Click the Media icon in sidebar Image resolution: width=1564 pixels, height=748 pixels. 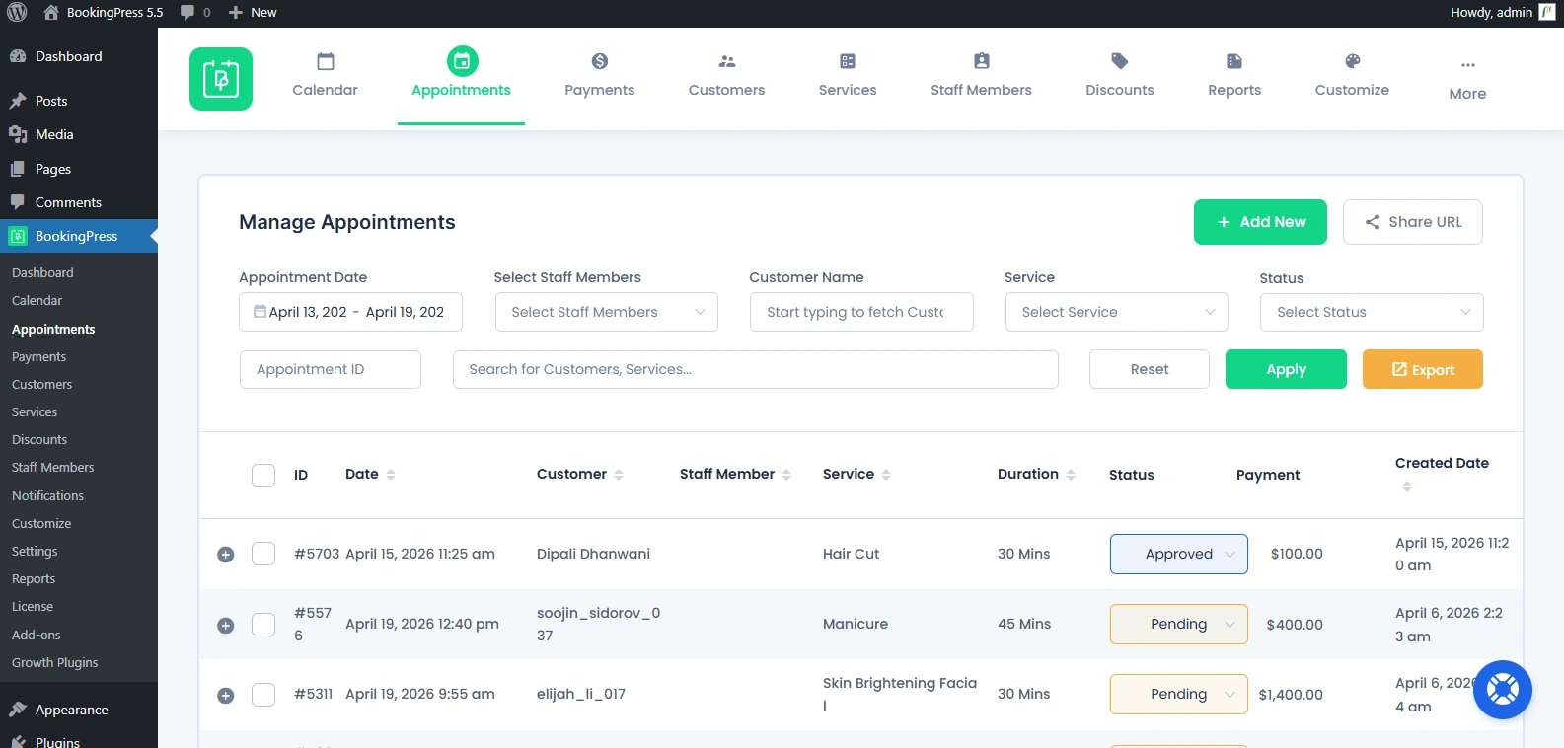point(18,134)
